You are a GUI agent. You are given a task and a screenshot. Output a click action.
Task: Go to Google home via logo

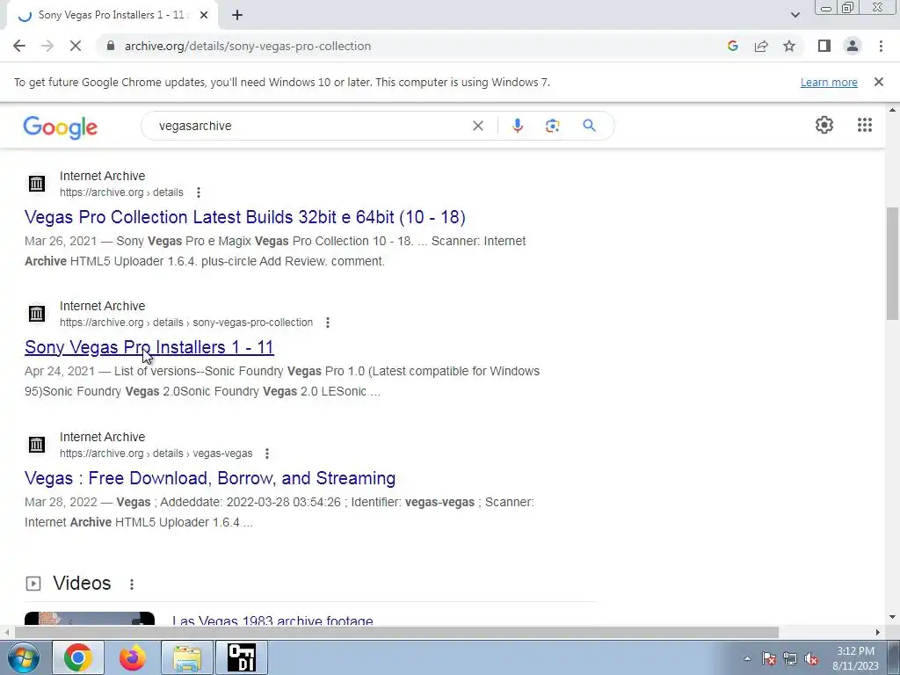click(x=61, y=127)
